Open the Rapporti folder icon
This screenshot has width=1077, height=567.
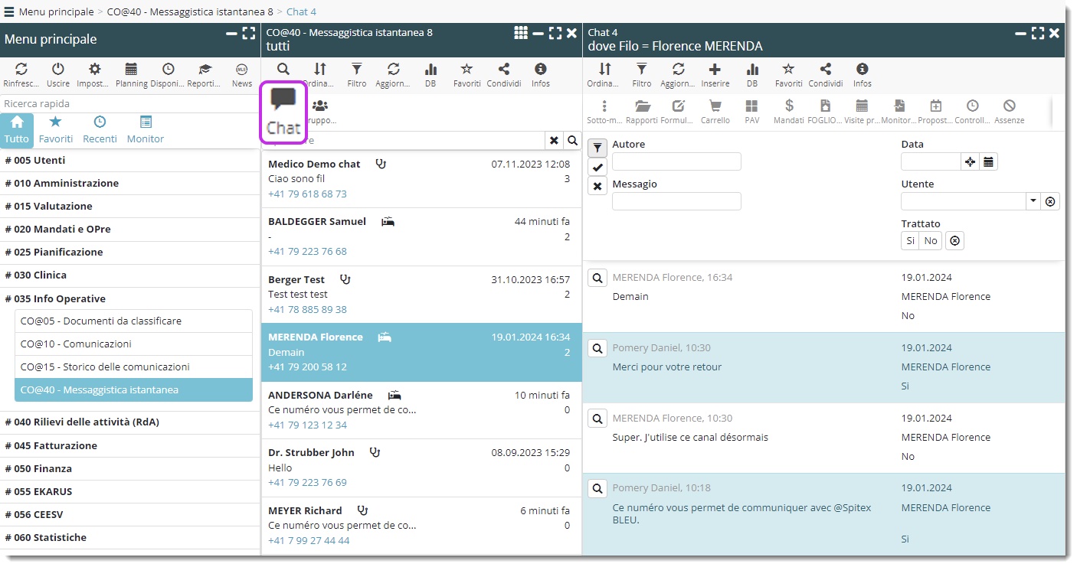click(642, 111)
